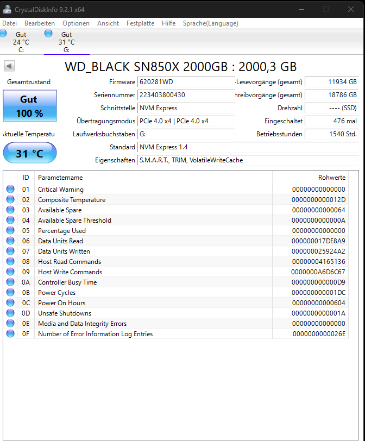Select the Critical Warning parameter name

(61, 190)
